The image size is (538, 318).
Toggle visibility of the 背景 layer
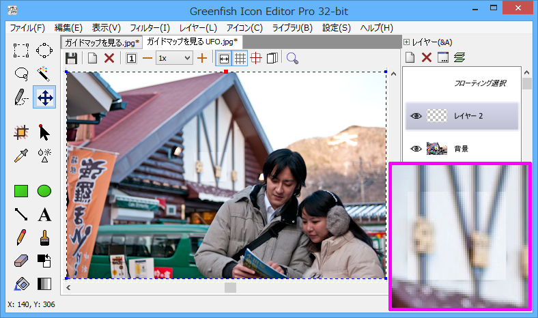(x=416, y=148)
